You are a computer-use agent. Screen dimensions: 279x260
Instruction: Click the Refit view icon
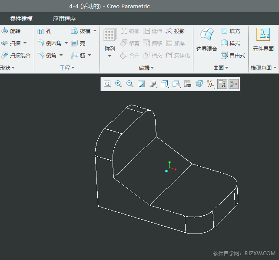(x=107, y=84)
